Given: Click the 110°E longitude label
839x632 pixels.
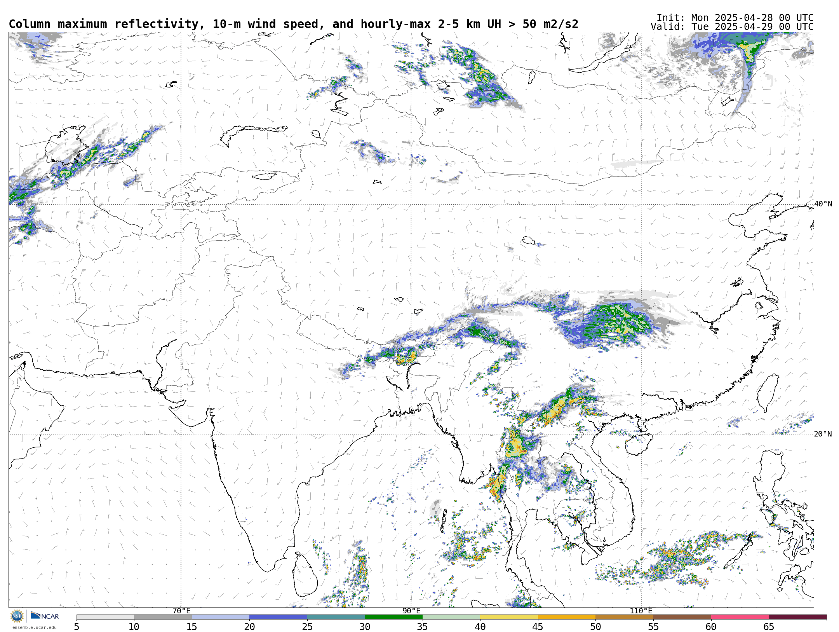Looking at the screenshot, I should [x=641, y=611].
